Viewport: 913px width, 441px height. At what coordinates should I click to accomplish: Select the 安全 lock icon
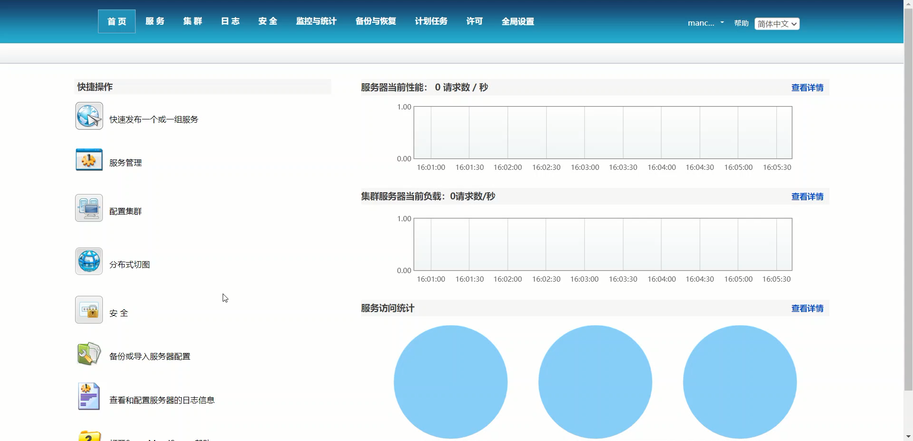[x=88, y=309]
